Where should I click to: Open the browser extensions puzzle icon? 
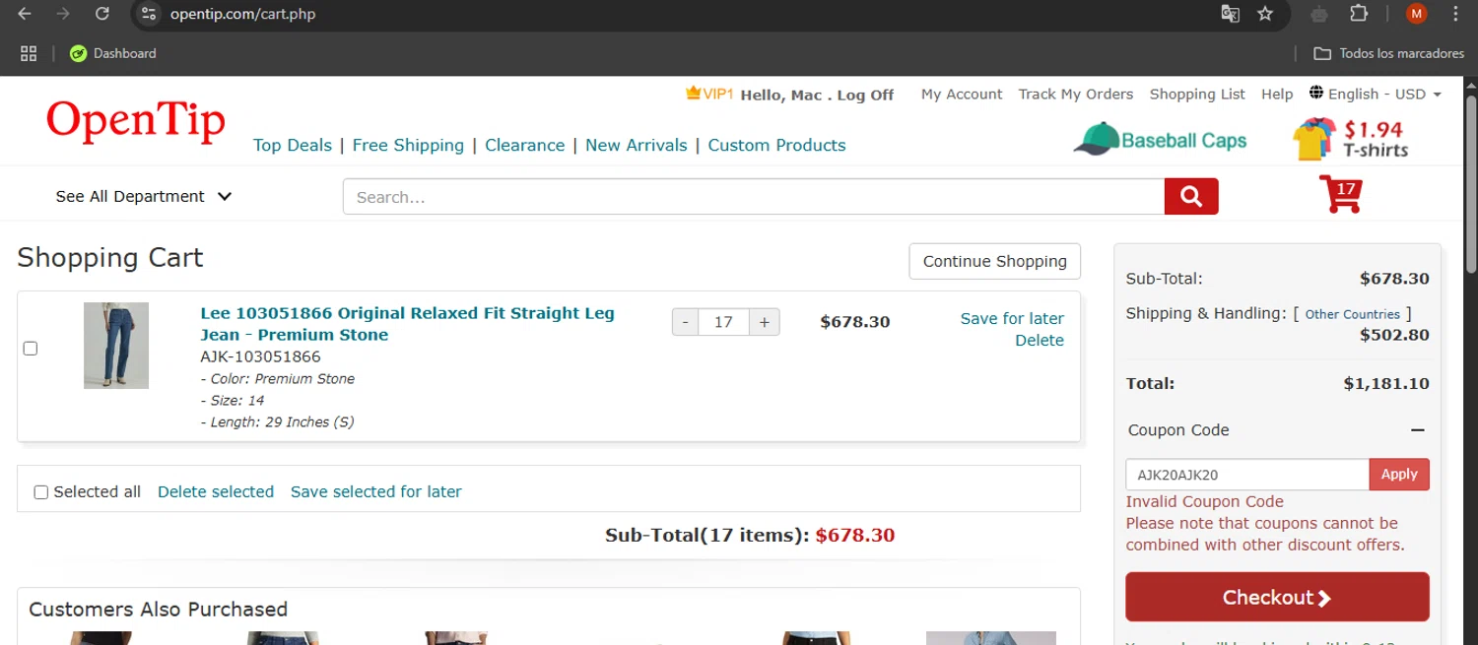tap(1359, 14)
